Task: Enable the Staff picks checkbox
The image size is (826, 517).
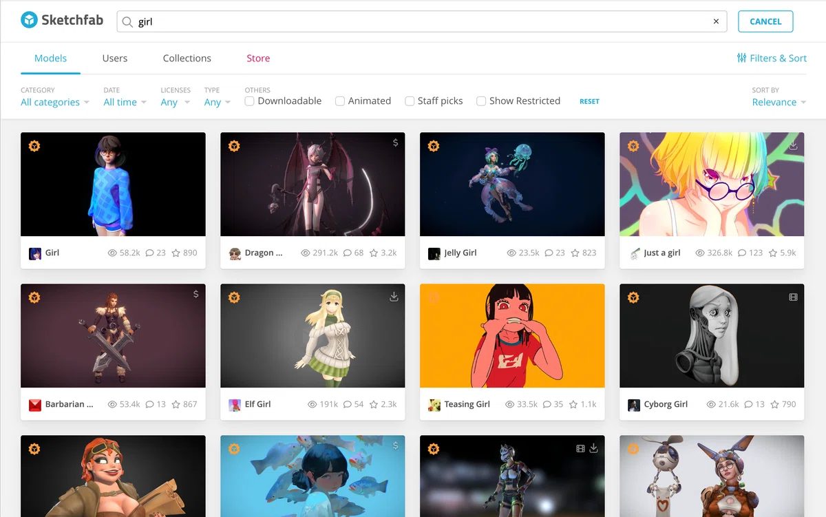Action: click(410, 101)
